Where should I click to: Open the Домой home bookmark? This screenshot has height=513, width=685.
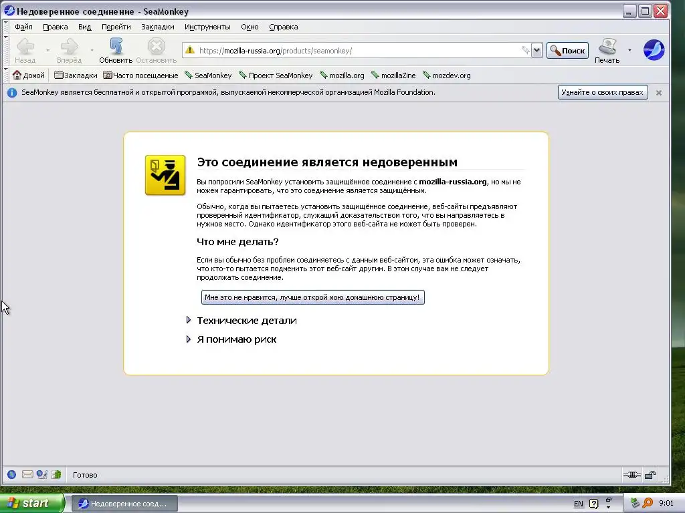29,75
